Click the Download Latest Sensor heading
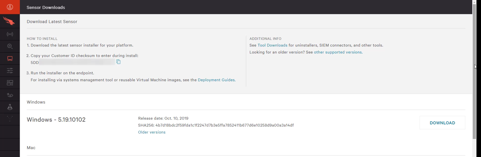 (x=52, y=22)
